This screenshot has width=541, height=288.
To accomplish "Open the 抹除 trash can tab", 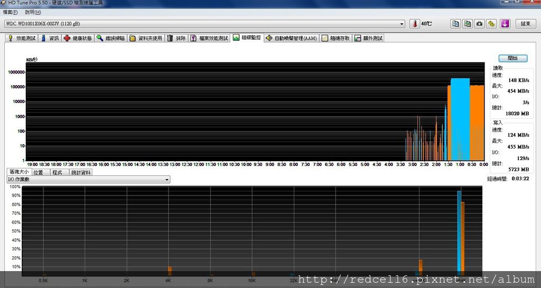I will [176, 38].
